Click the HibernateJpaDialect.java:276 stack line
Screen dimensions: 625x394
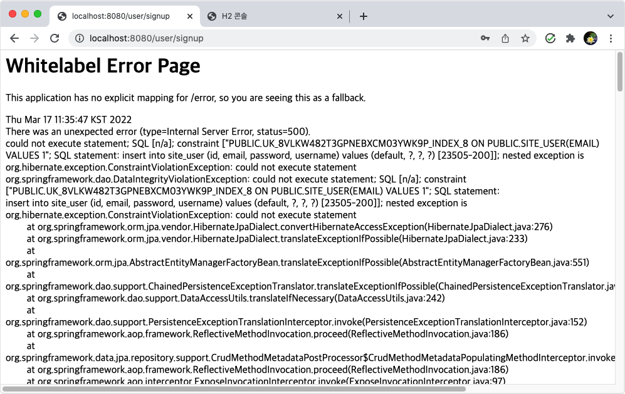pyautogui.click(x=290, y=227)
